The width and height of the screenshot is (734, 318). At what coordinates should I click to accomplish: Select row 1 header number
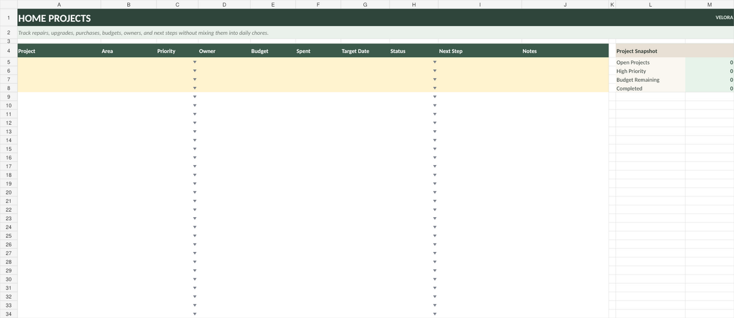coord(9,18)
